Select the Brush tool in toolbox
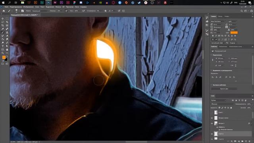The width and height of the screenshot is (254, 143). pyautogui.click(x=3, y=32)
